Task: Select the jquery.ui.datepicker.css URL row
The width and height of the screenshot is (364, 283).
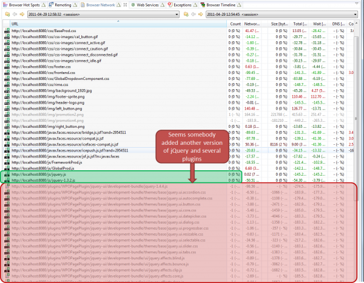Action: coord(179,216)
